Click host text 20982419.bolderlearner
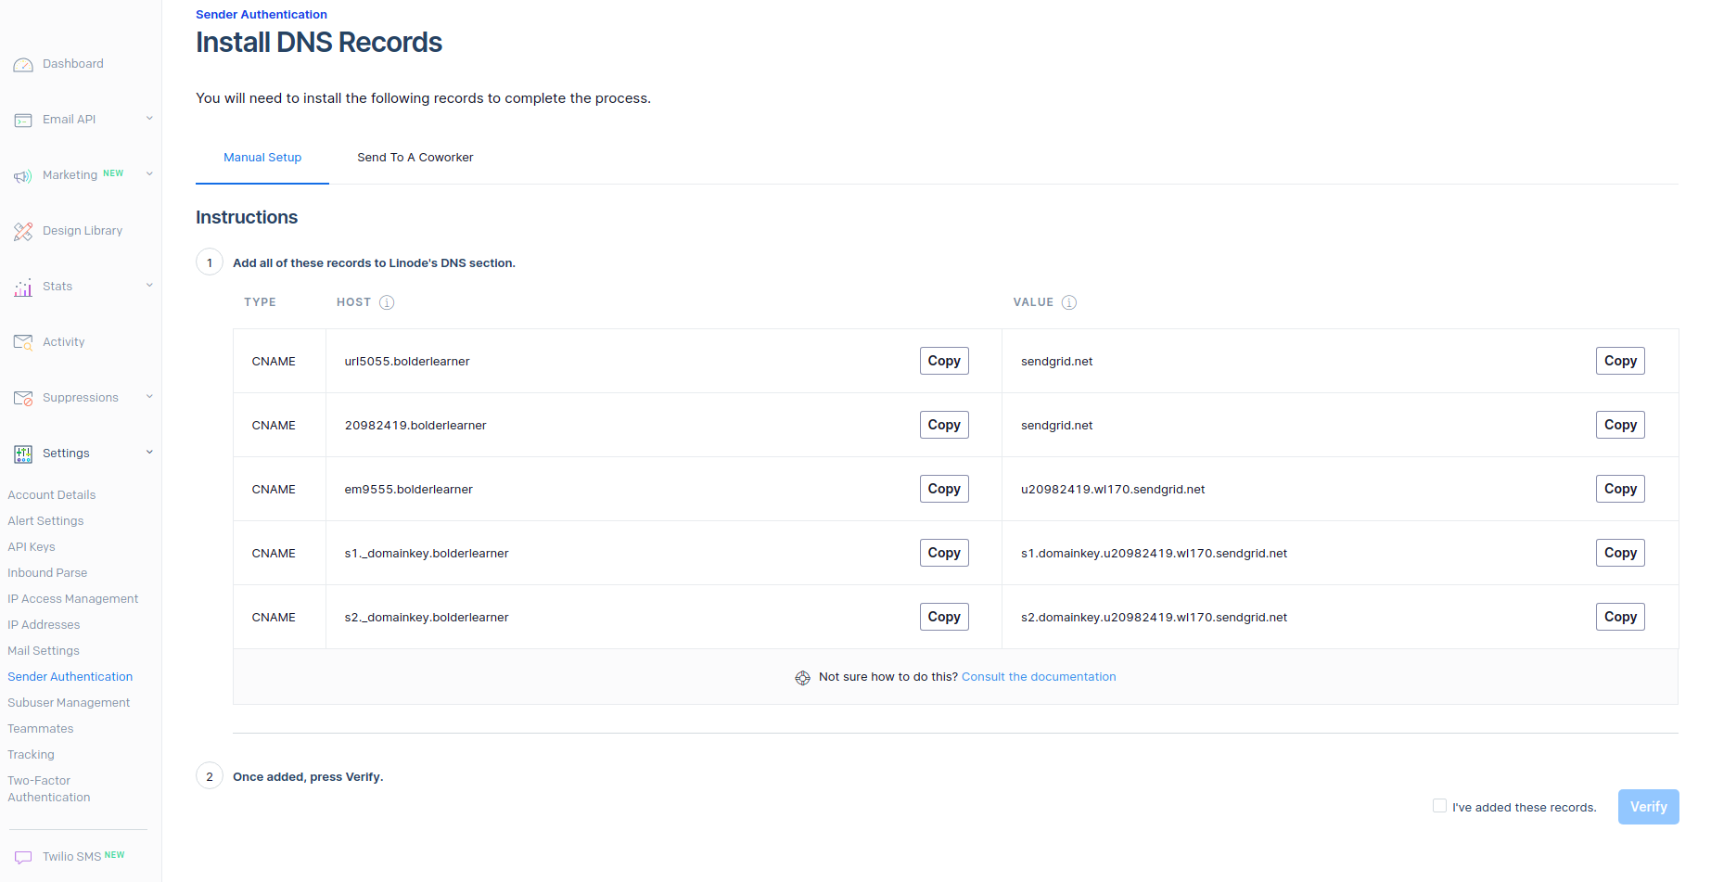The width and height of the screenshot is (1711, 882). tap(415, 426)
